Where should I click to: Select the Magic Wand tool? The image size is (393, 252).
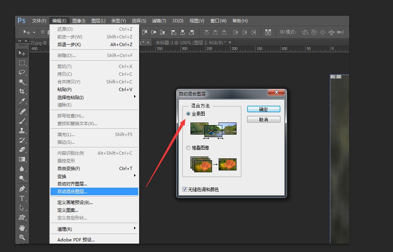click(x=22, y=82)
